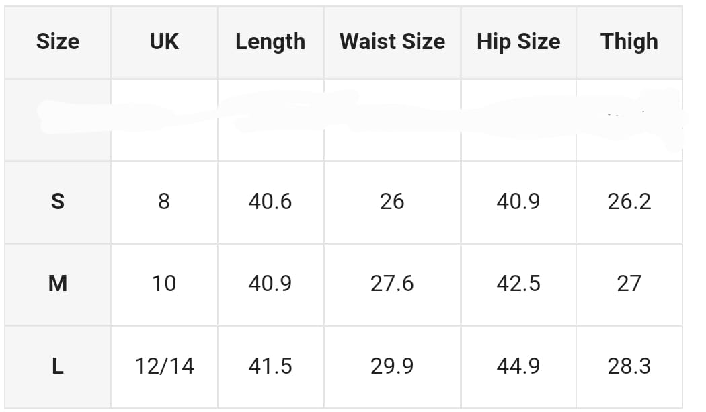Click the UK column header
The image size is (706, 412).
164,42
